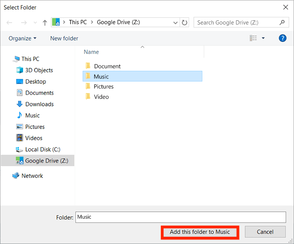Image resolution: width=294 pixels, height=244 pixels.
Task: Create a New folder
Action: [x=64, y=38]
